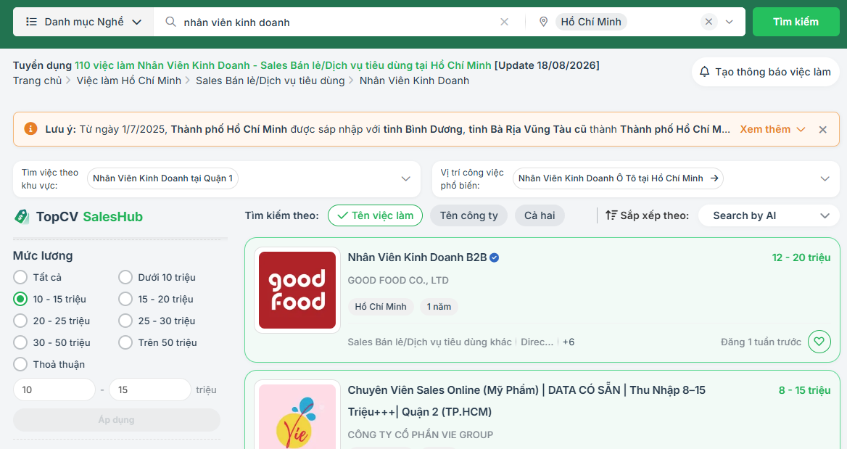Expand the Vị trí công việc phổ biến list

click(825, 179)
